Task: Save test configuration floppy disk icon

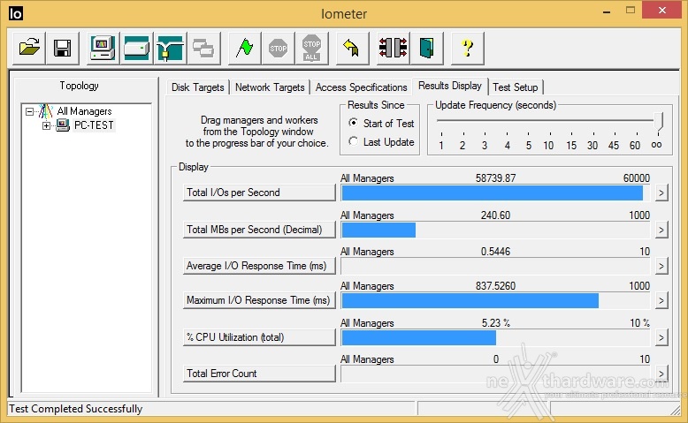Action: coord(62,48)
